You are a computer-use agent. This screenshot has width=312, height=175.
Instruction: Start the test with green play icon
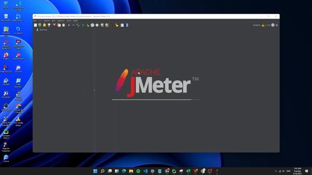pyautogui.click(x=83, y=25)
